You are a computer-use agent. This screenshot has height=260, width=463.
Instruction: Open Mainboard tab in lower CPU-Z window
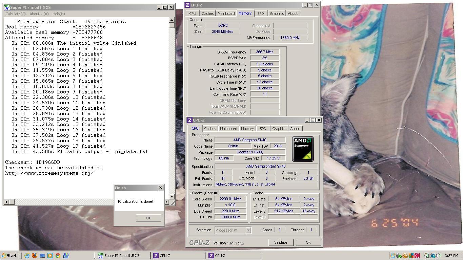(x=228, y=129)
